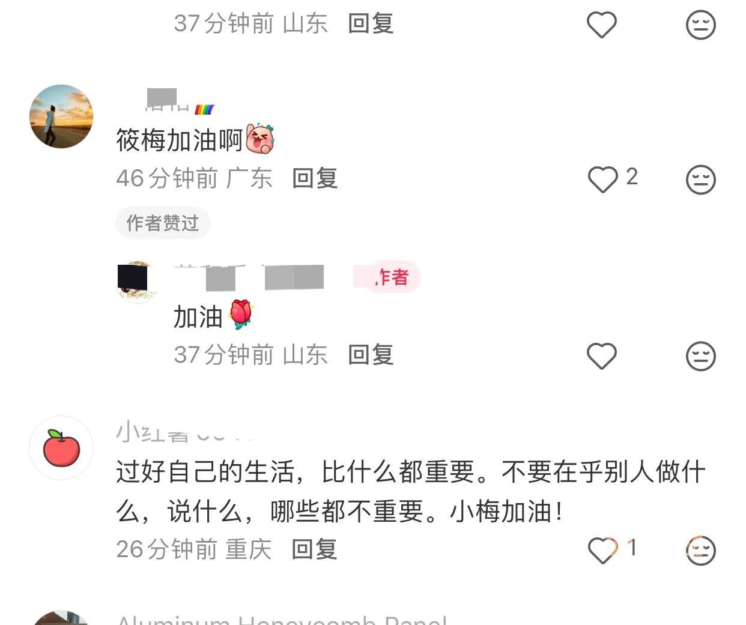Open the red apple avatar profile

61,448
